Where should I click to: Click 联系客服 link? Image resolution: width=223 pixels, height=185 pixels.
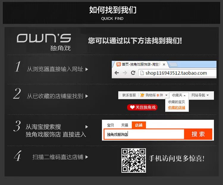[129, 95]
